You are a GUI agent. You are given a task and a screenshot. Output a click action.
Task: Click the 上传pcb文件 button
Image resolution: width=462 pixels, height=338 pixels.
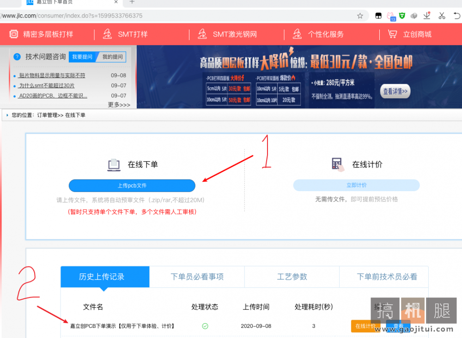132,186
